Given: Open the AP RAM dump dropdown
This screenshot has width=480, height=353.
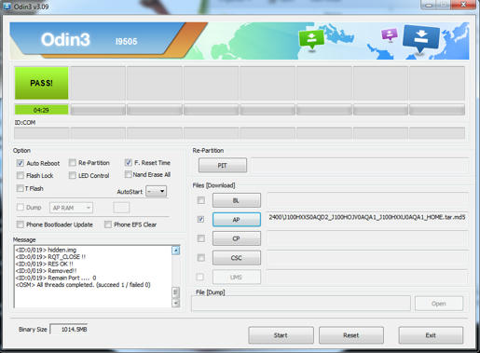Looking at the screenshot, I should (71, 208).
